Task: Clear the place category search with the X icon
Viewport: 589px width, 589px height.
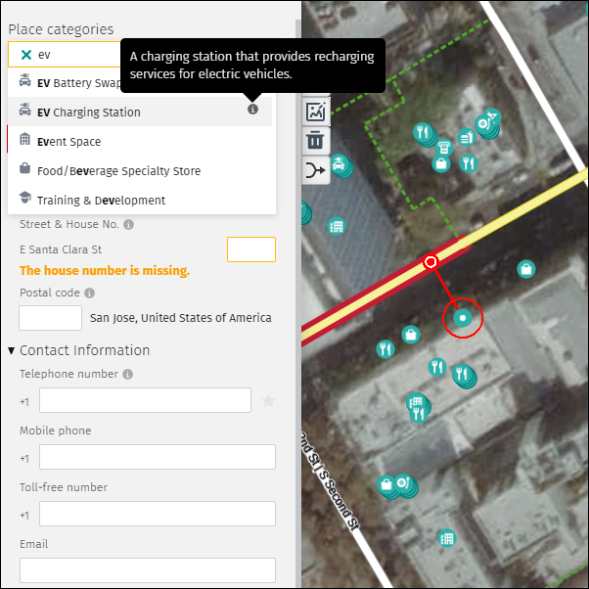Action: click(25, 55)
